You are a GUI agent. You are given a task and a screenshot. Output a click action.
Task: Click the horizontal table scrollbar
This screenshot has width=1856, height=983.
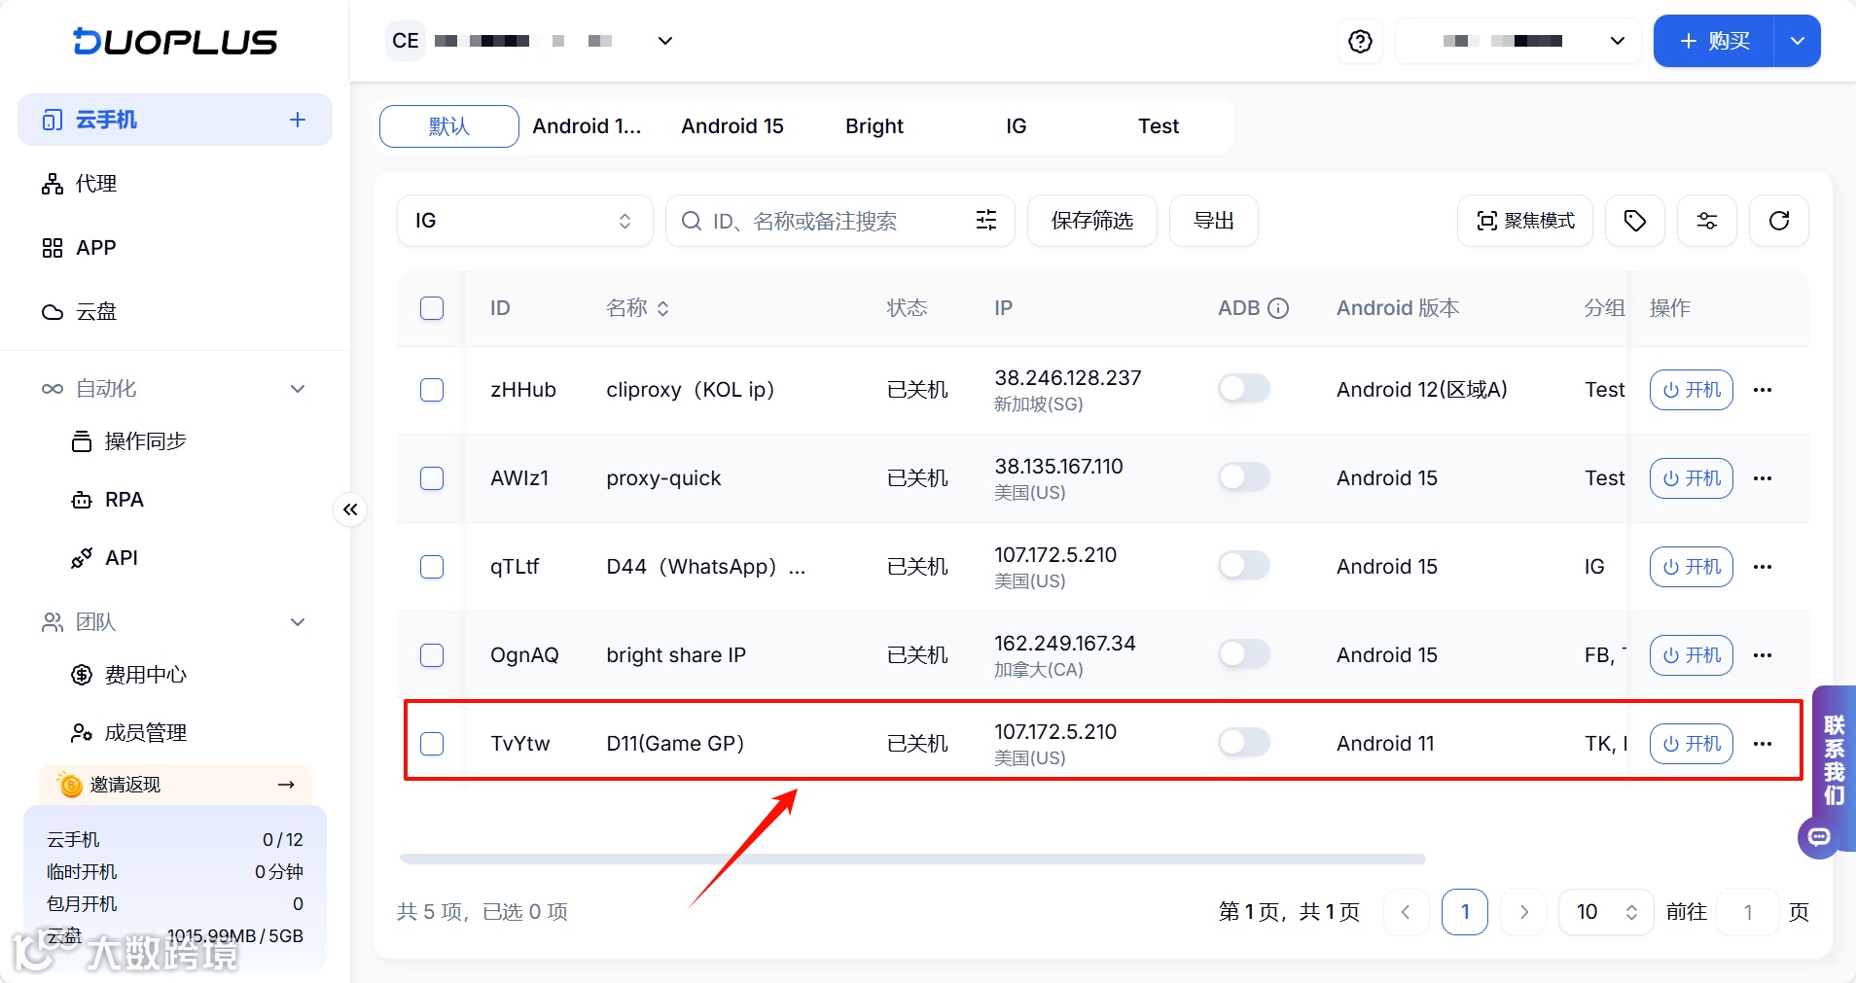pos(912,860)
